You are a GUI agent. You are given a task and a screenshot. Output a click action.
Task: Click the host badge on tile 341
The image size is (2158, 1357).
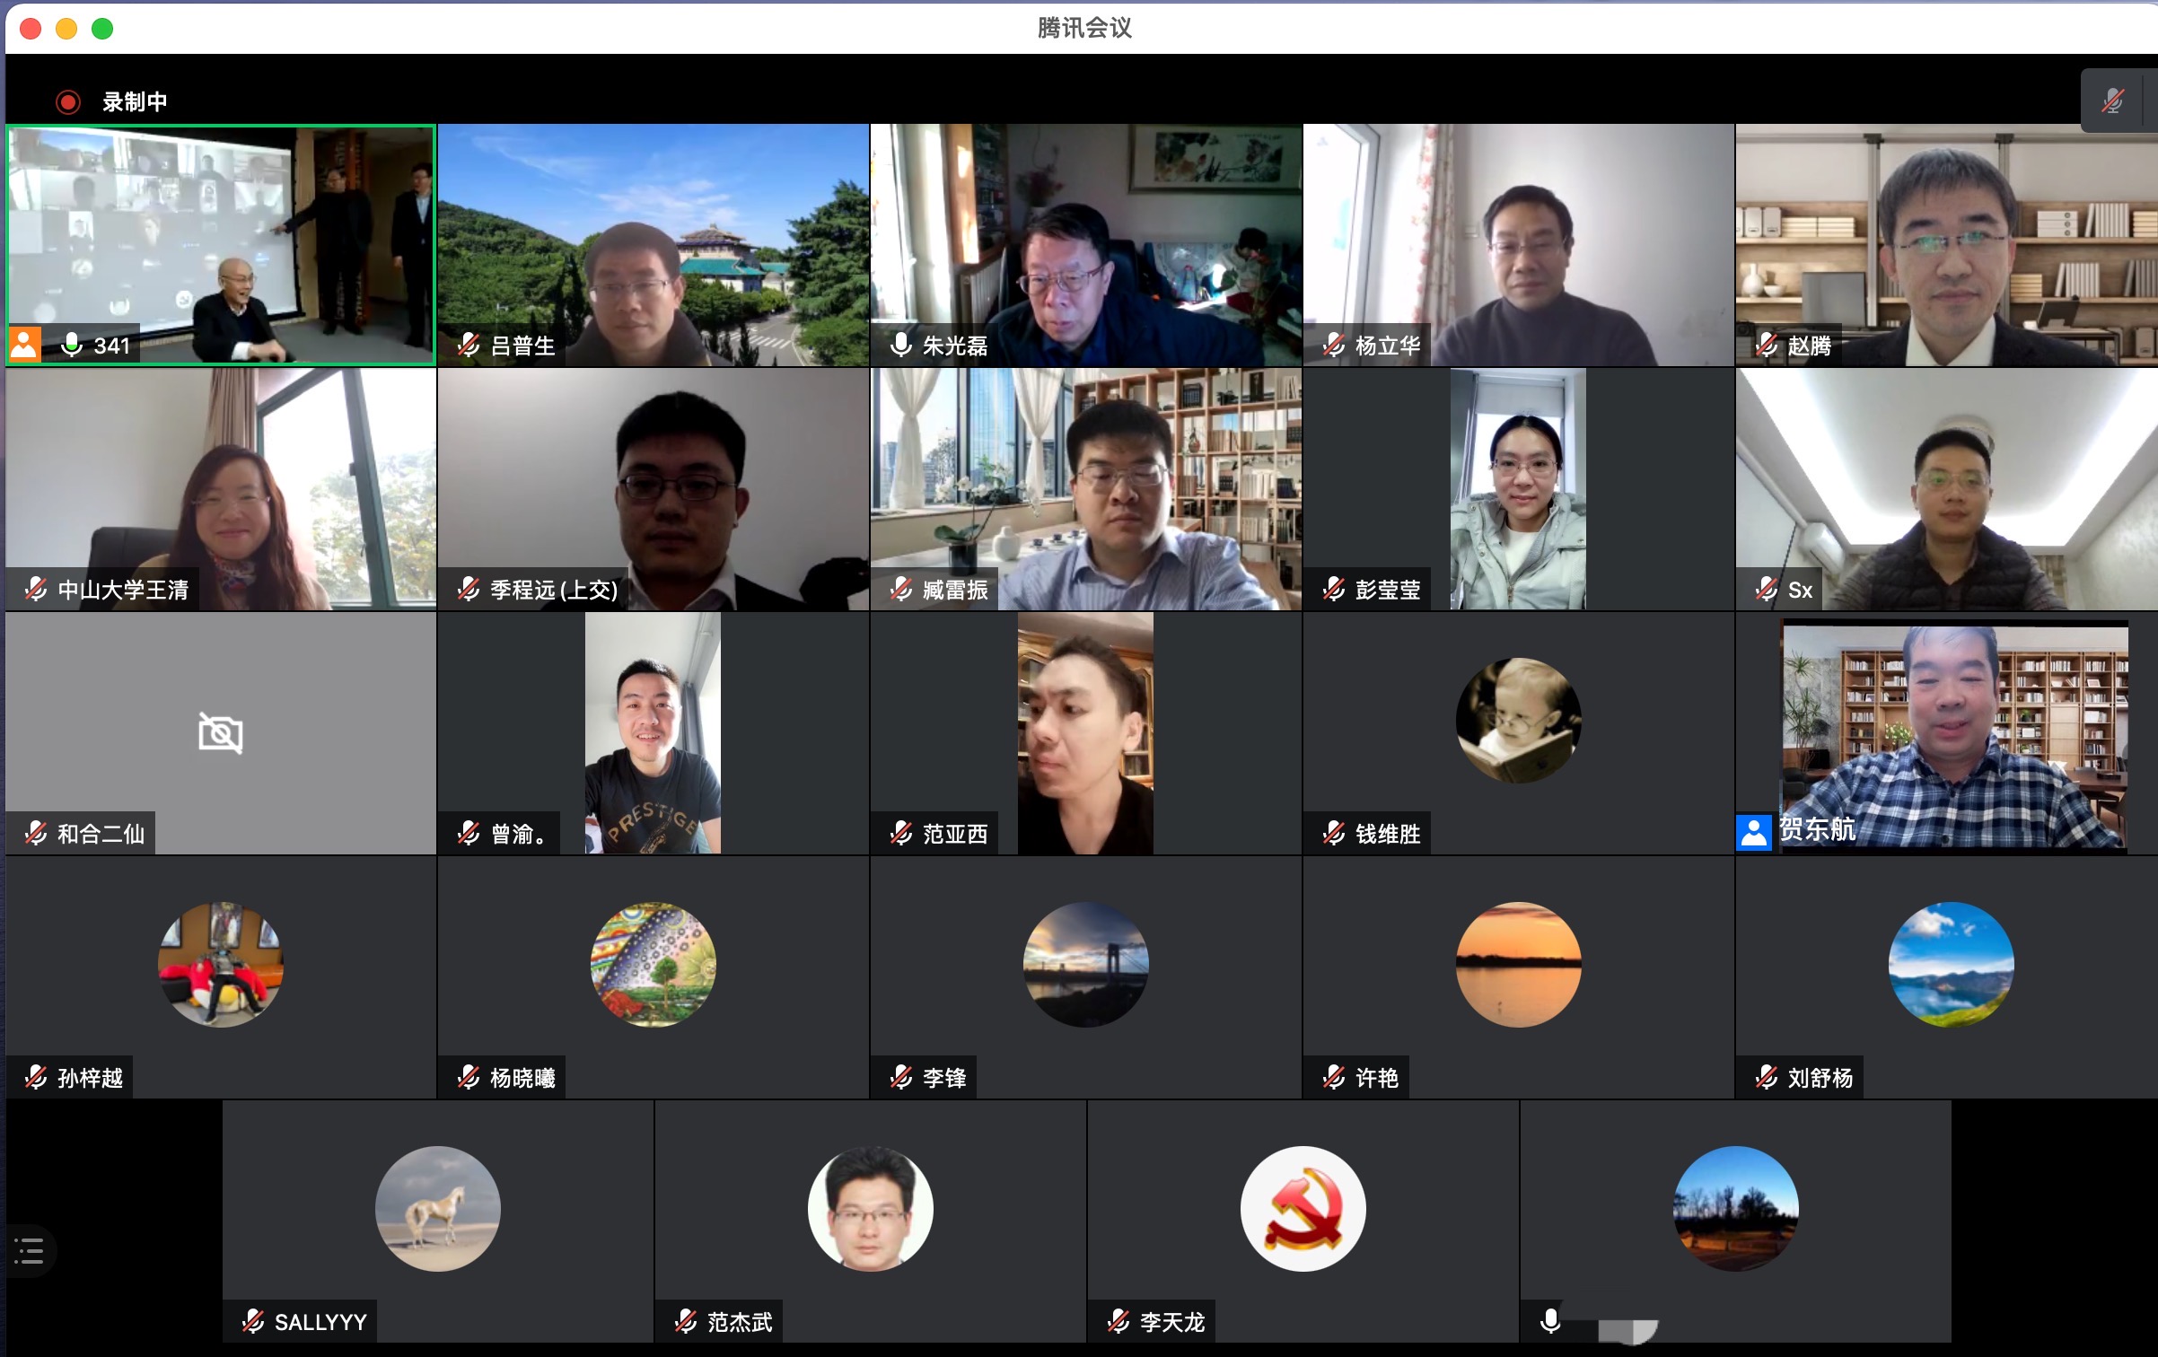point(24,345)
